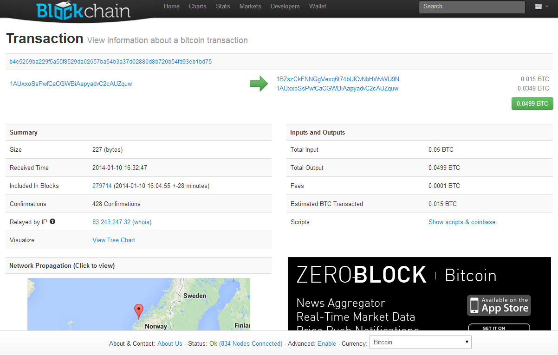558x355 pixels.
Task: Open the View Tree Chart link
Action: [x=114, y=240]
